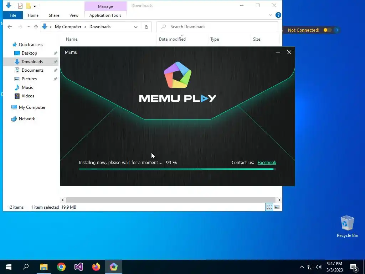This screenshot has height=274, width=365.
Task: Click the installation progress bar
Action: (178, 169)
